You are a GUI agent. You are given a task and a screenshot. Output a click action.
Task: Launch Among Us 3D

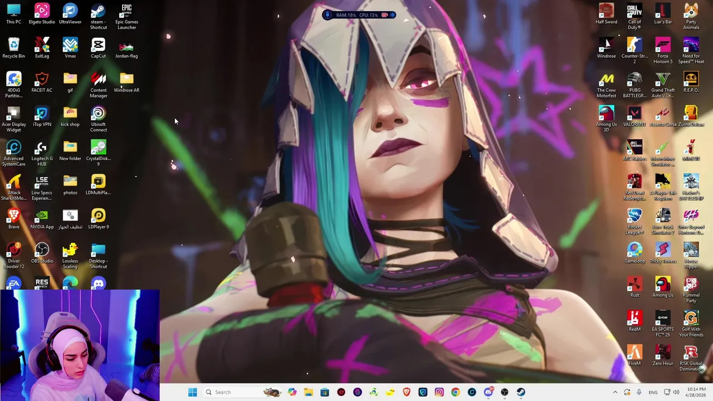pos(606,119)
